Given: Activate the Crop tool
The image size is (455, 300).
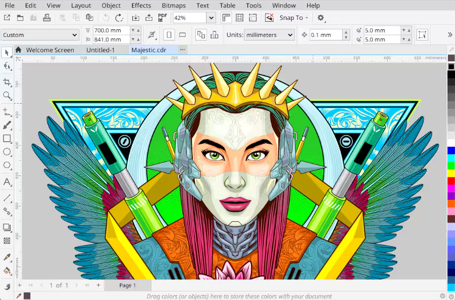Looking at the screenshot, I should pyautogui.click(x=7, y=82).
